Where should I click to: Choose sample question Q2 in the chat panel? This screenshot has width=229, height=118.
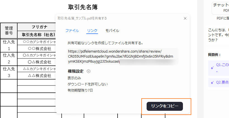click(219, 82)
